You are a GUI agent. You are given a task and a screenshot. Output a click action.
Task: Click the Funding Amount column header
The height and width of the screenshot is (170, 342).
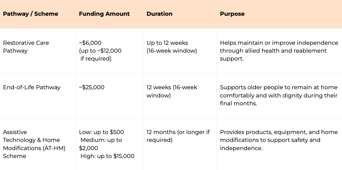pos(104,14)
